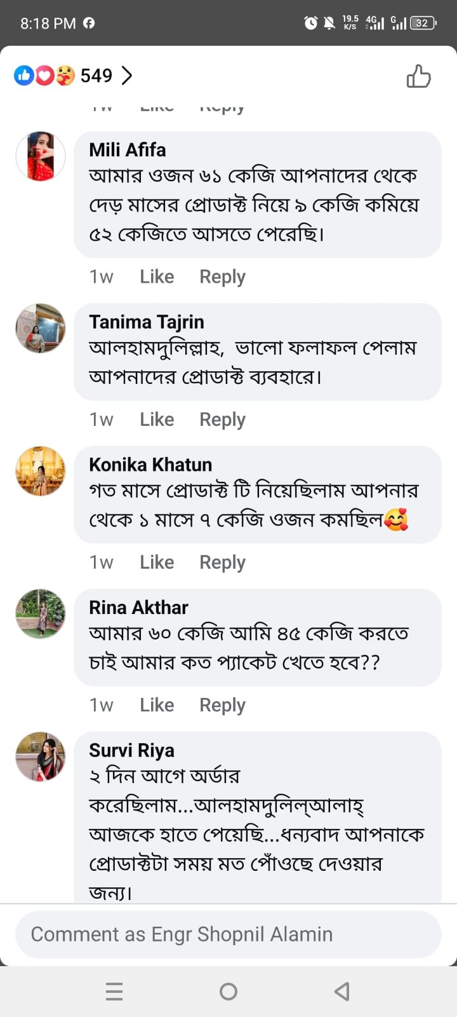The image size is (457, 1017).
Task: Like Tanima Tajrin's comment
Action: 157,420
